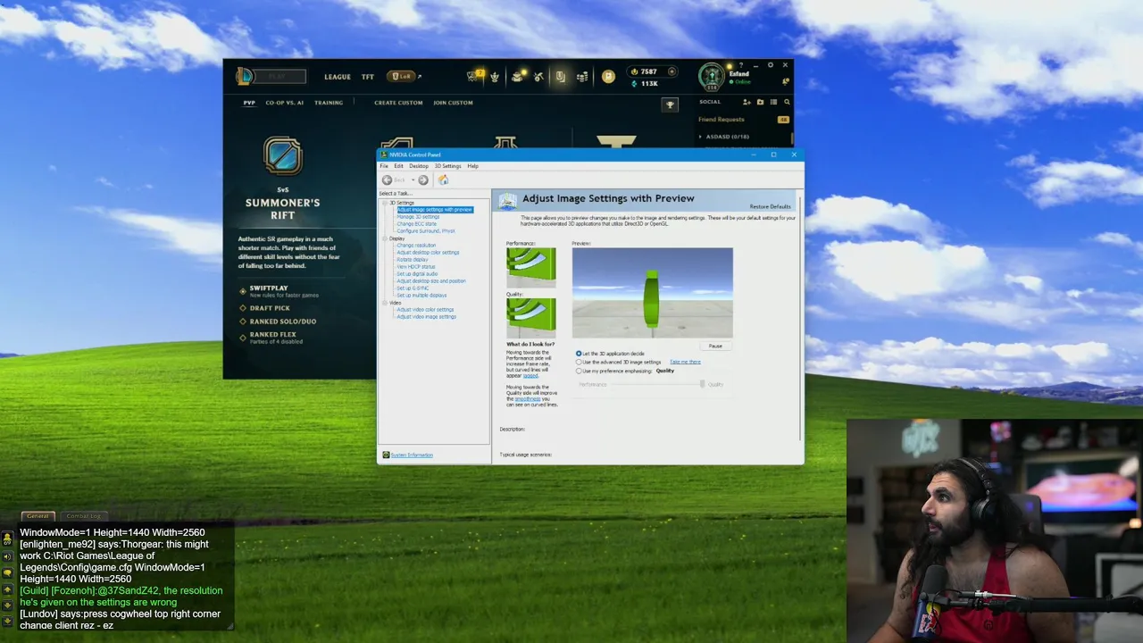Click Restore Defaults in the header

click(x=770, y=207)
